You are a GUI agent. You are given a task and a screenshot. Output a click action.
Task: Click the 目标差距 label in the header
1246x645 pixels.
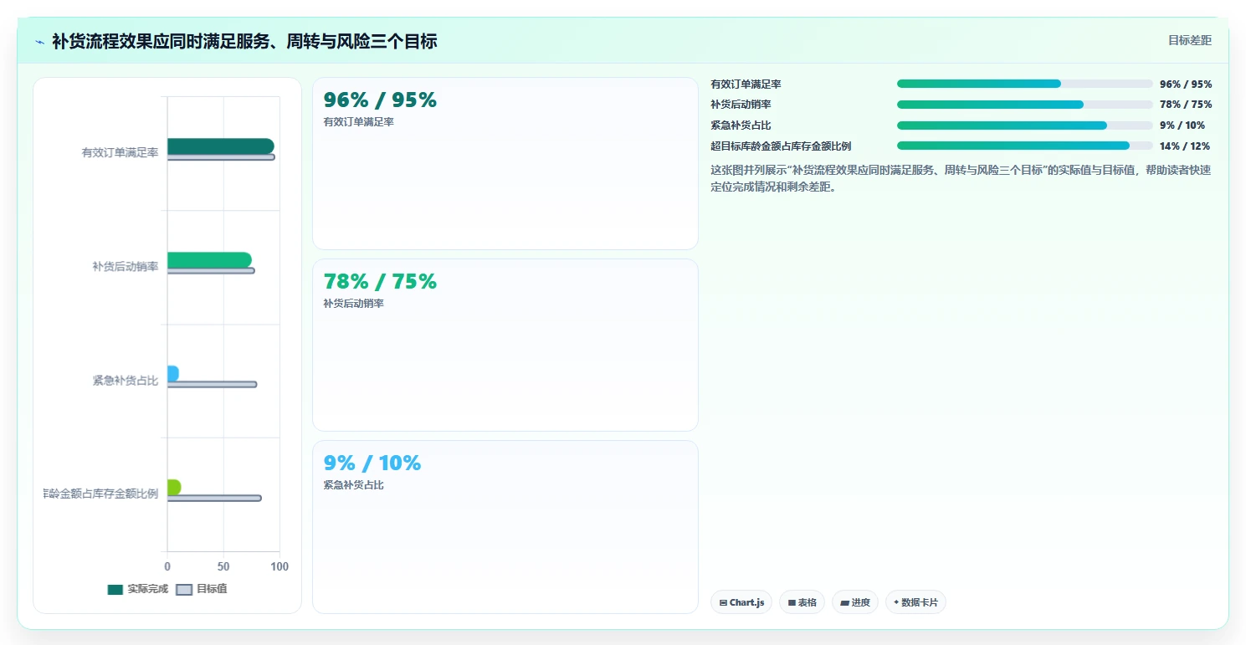click(x=1189, y=40)
